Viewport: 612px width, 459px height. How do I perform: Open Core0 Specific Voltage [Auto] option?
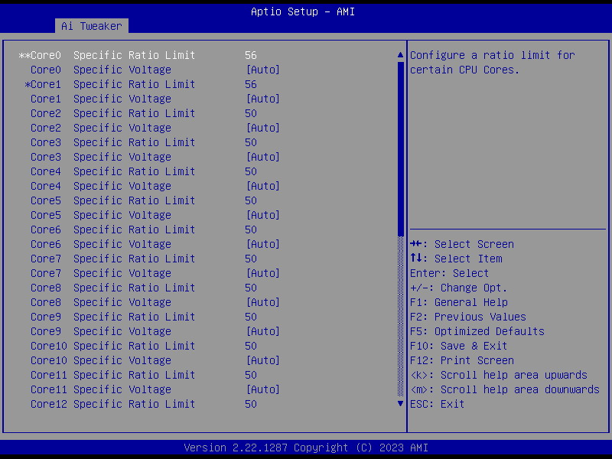coord(262,70)
